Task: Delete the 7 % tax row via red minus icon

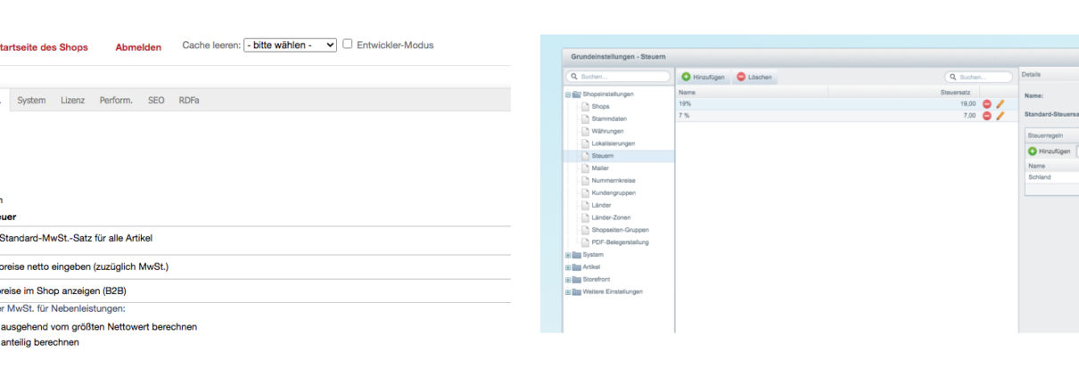Action: (986, 116)
